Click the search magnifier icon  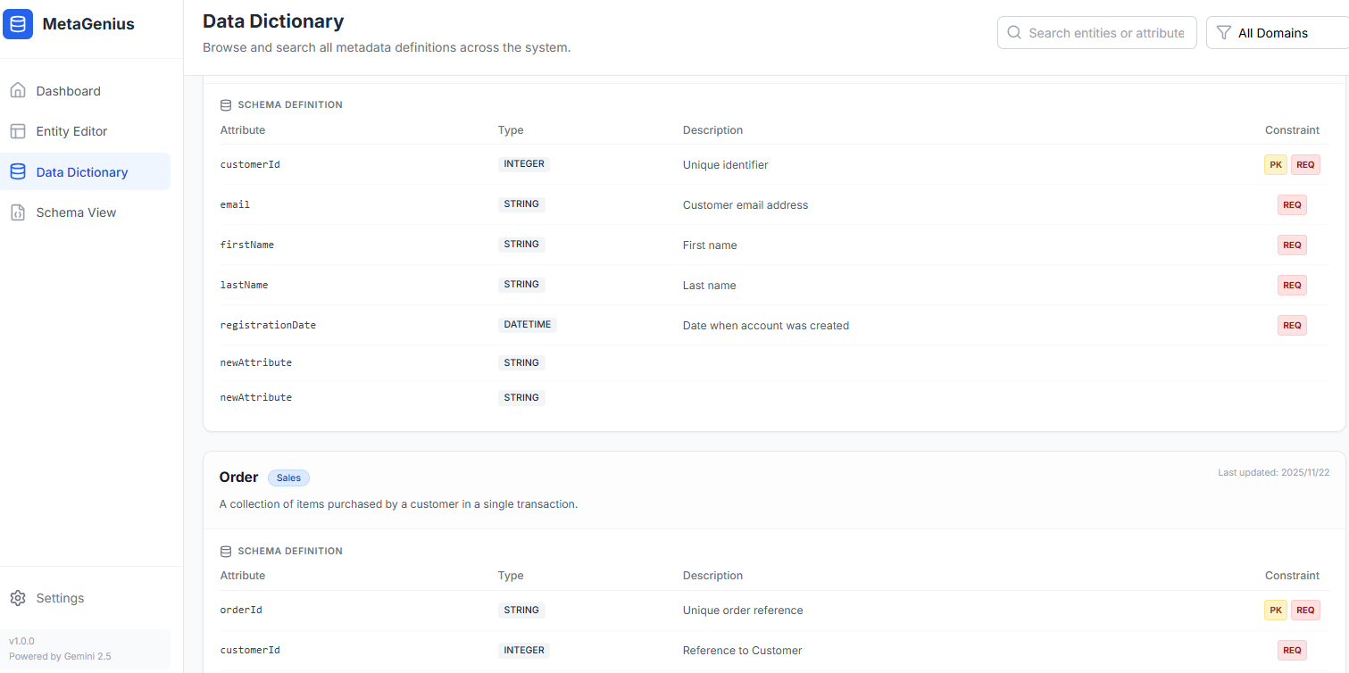tap(1014, 33)
